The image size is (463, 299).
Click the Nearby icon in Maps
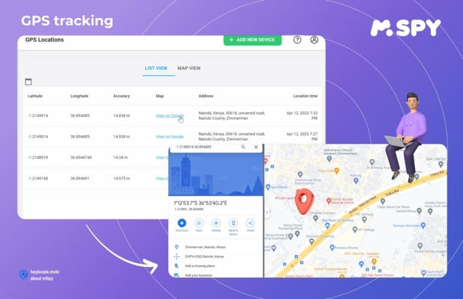click(216, 223)
